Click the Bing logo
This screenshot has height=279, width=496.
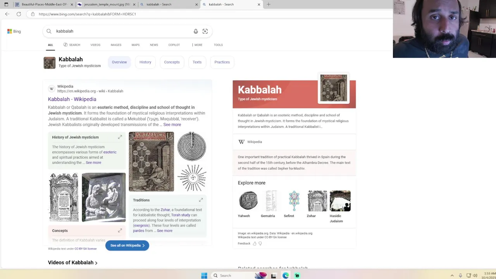pos(14,31)
